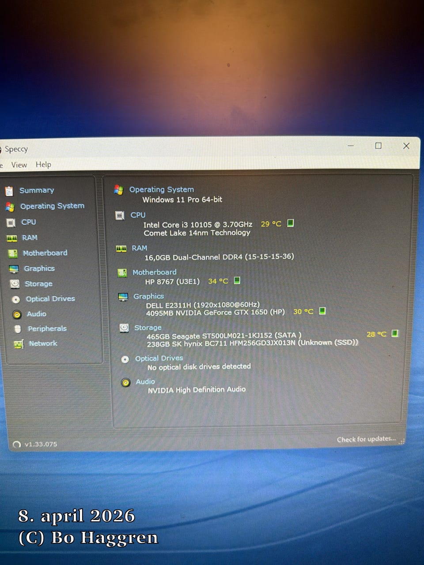
Task: Click the CPU heading link in summary
Action: tap(138, 215)
